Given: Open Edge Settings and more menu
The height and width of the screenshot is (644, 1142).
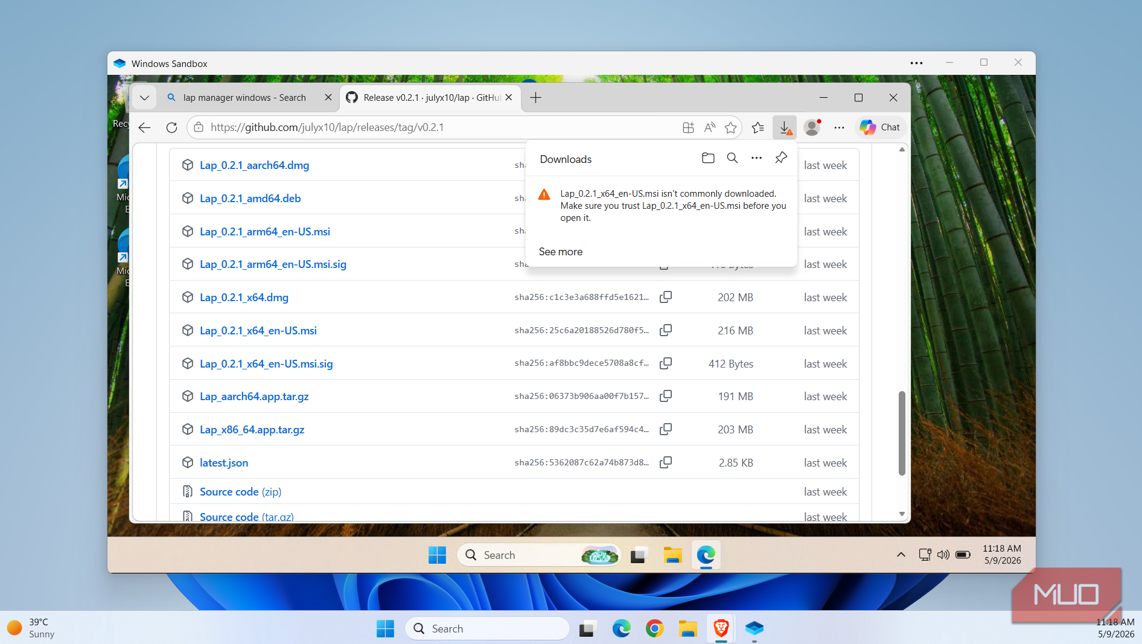Looking at the screenshot, I should pos(840,127).
